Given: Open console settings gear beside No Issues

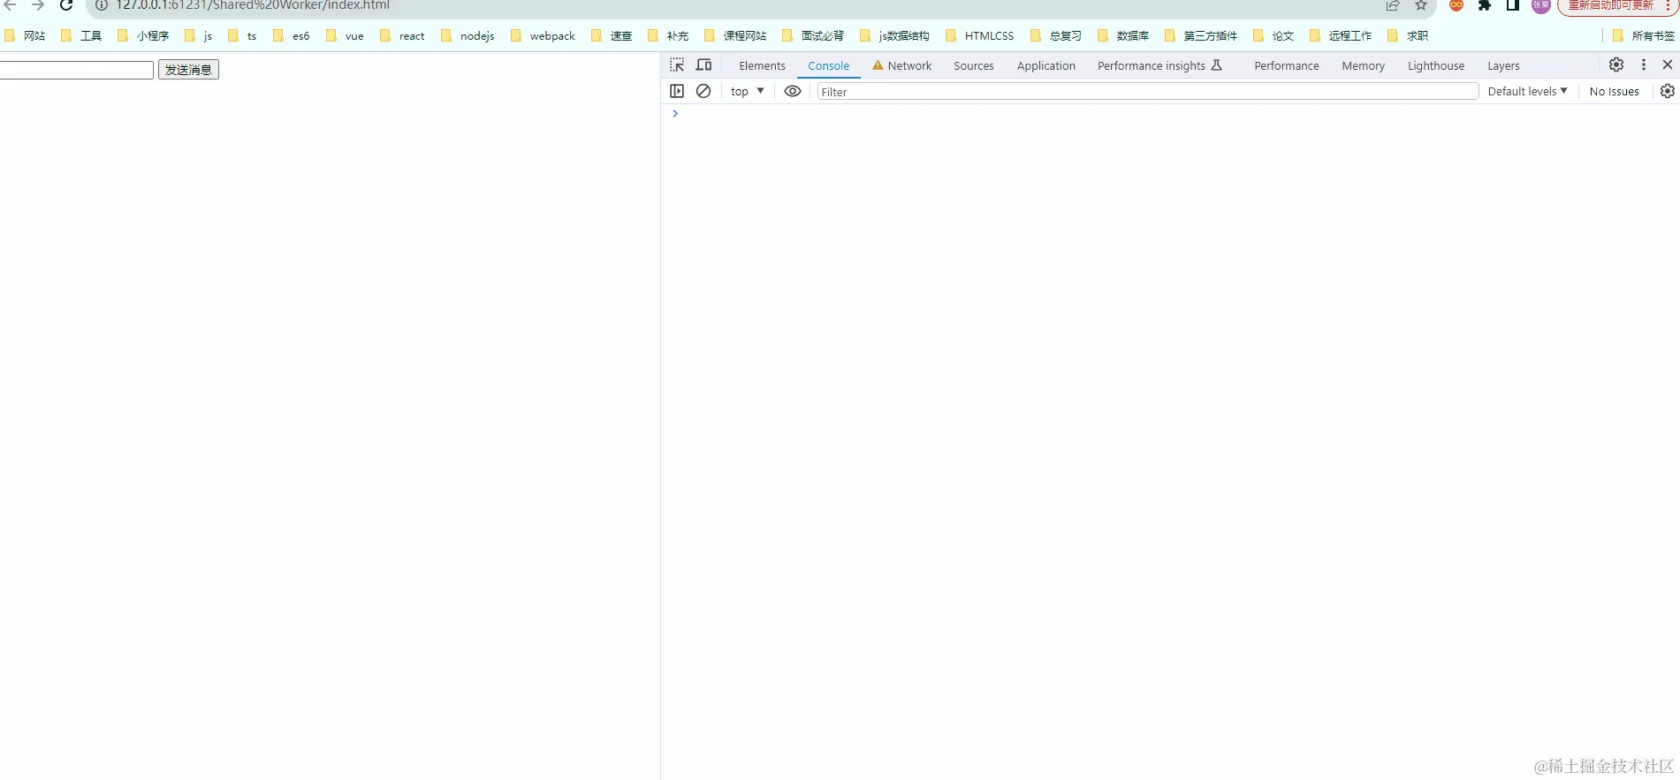Looking at the screenshot, I should tap(1668, 91).
